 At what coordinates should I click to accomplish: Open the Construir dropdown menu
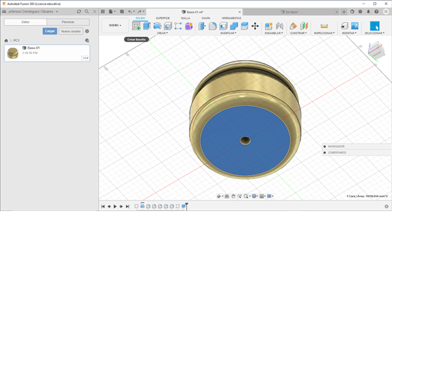298,33
